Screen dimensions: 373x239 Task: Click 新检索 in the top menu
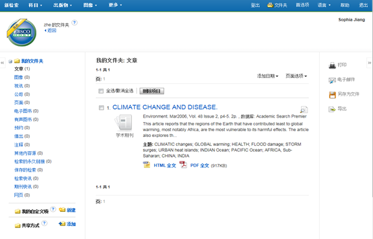(11, 5)
